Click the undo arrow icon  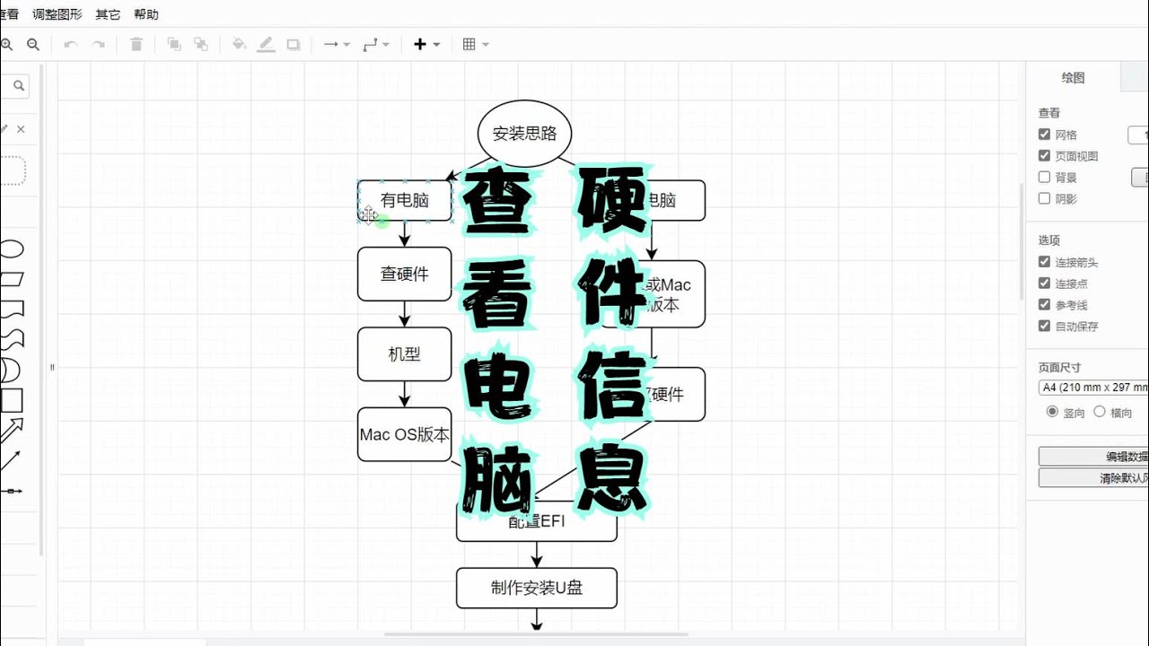tap(71, 44)
